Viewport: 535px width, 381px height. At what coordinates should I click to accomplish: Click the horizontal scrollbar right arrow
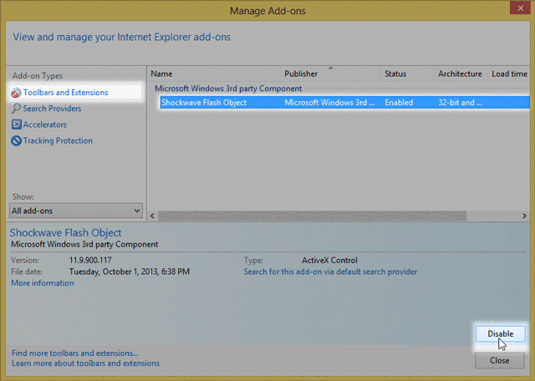click(x=525, y=216)
